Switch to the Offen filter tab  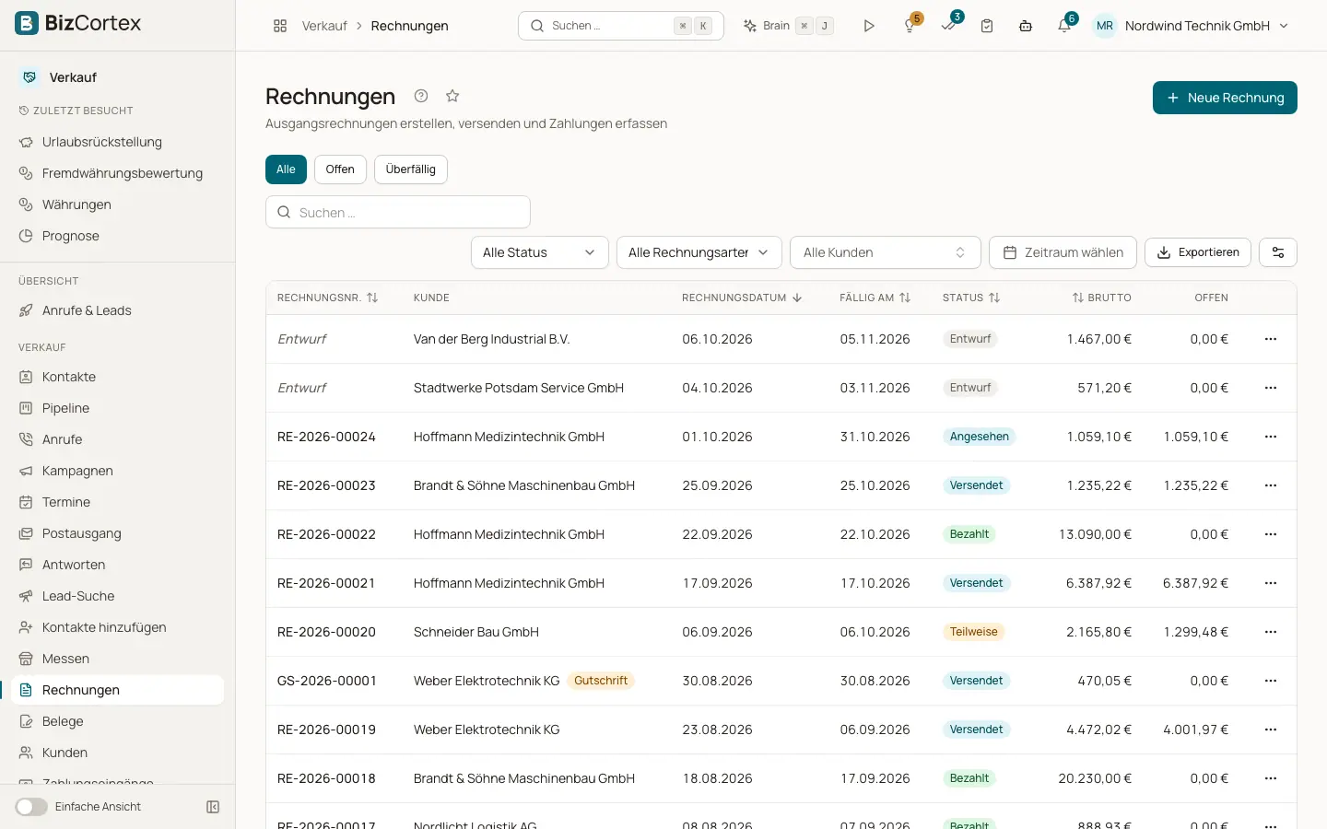click(x=340, y=169)
